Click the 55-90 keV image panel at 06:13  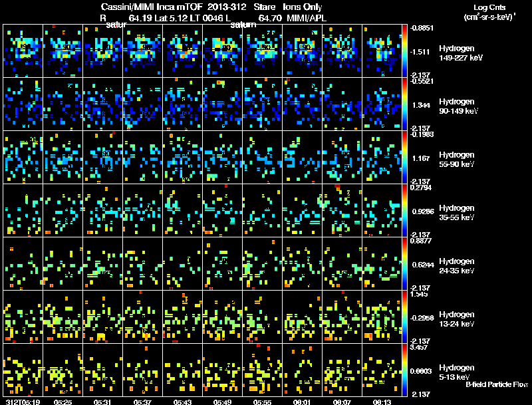click(382, 158)
